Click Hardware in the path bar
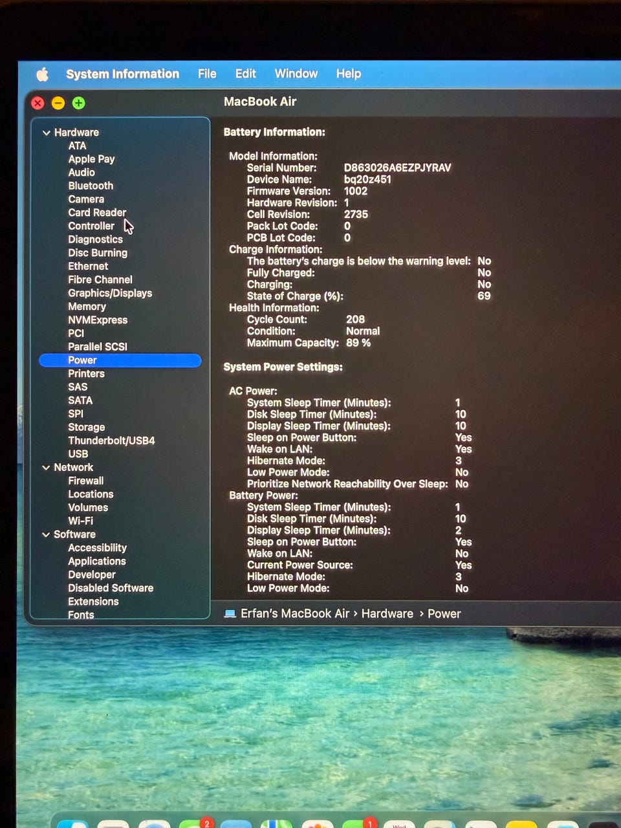The image size is (621, 828). point(387,614)
